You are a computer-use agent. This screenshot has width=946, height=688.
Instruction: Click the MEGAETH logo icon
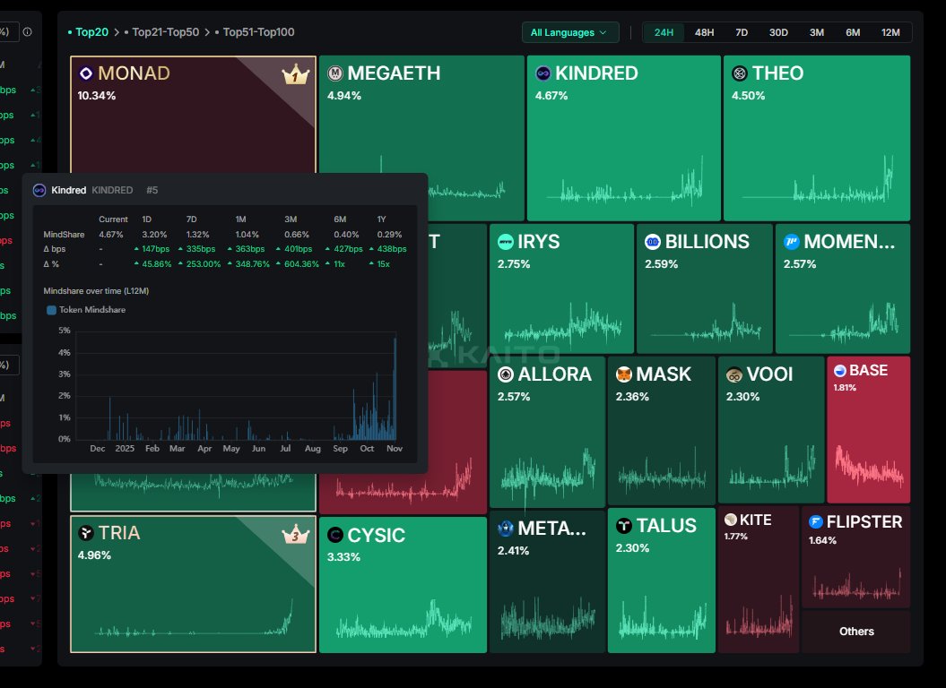[x=334, y=73]
